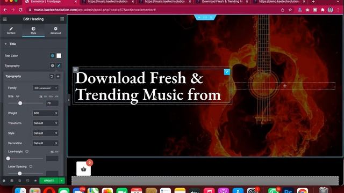344x193 pixels.
Task: Open the Elementor hamburger menu
Action: pyautogui.click(x=5, y=19)
